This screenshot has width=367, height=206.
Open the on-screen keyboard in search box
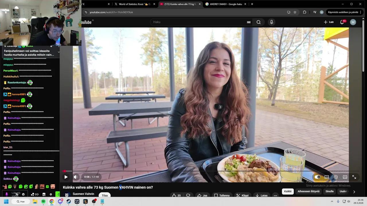coord(249,22)
